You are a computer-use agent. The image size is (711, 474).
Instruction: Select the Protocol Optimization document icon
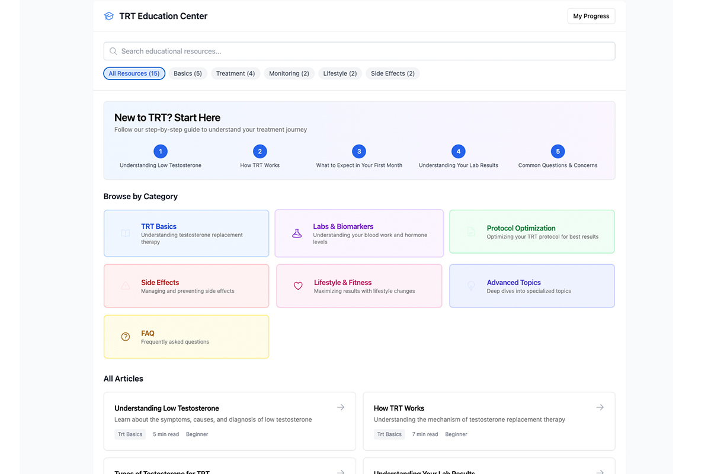[x=470, y=233]
